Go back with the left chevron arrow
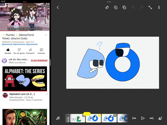 (58, 8)
